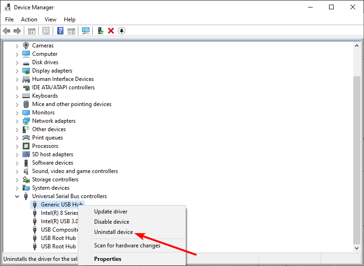Collapse Universal Serial Bus controllers category
The width and height of the screenshot is (364, 266).
pyautogui.click(x=17, y=197)
